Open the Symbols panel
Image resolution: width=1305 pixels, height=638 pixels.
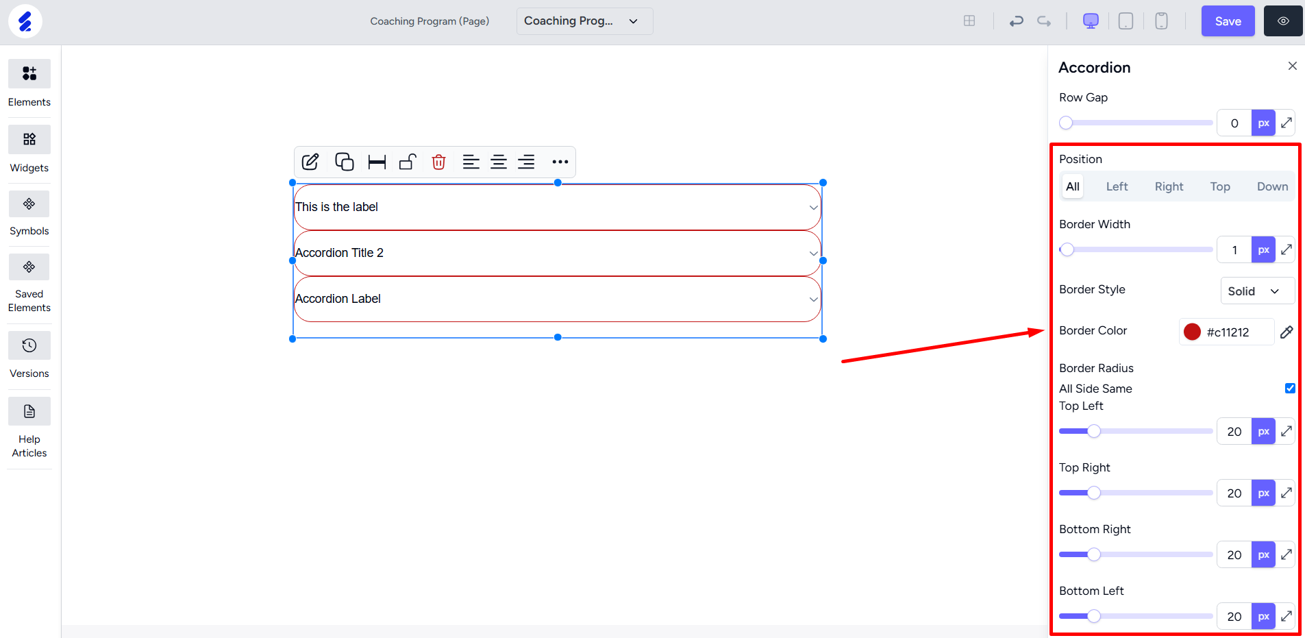click(x=29, y=204)
